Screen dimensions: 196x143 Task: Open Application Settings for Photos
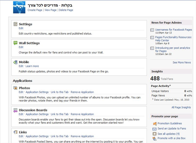(37, 92)
